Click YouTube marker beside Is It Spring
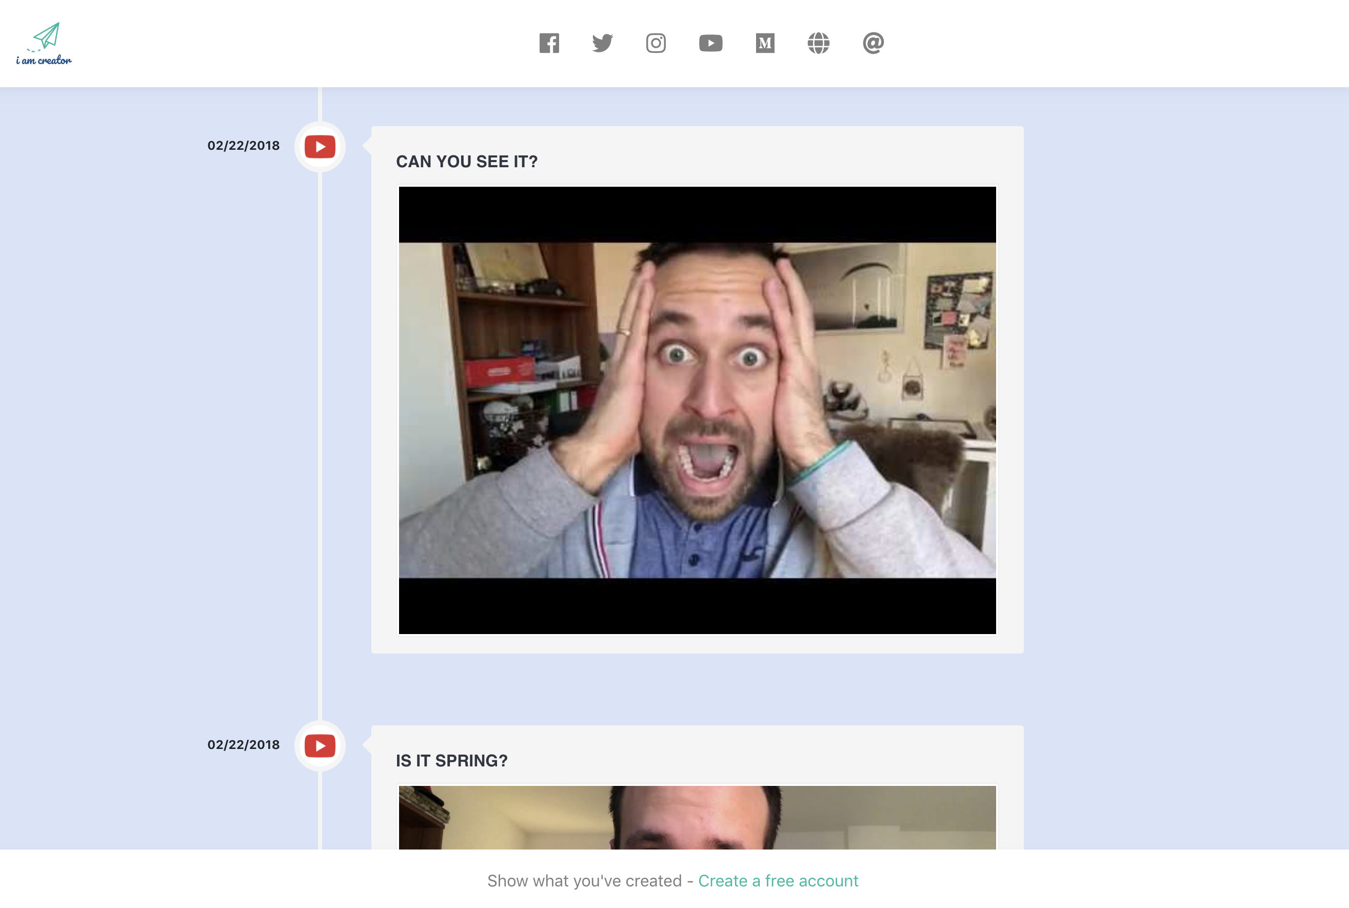 pos(320,745)
